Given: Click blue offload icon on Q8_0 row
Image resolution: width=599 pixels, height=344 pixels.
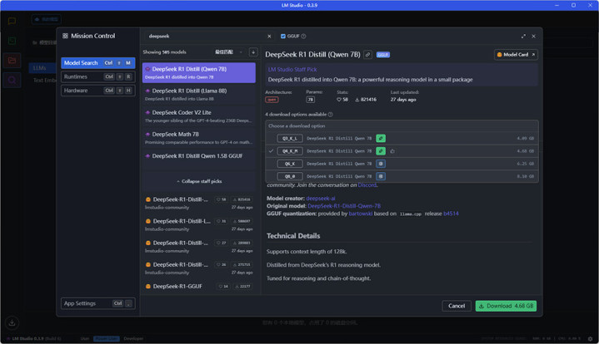Looking at the screenshot, I should point(381,176).
